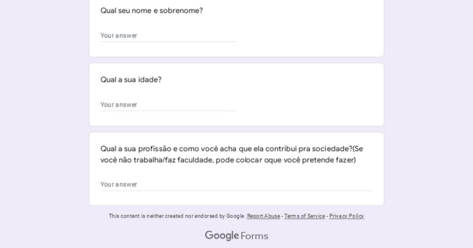Click lavender background right of profession card

(x=429, y=169)
